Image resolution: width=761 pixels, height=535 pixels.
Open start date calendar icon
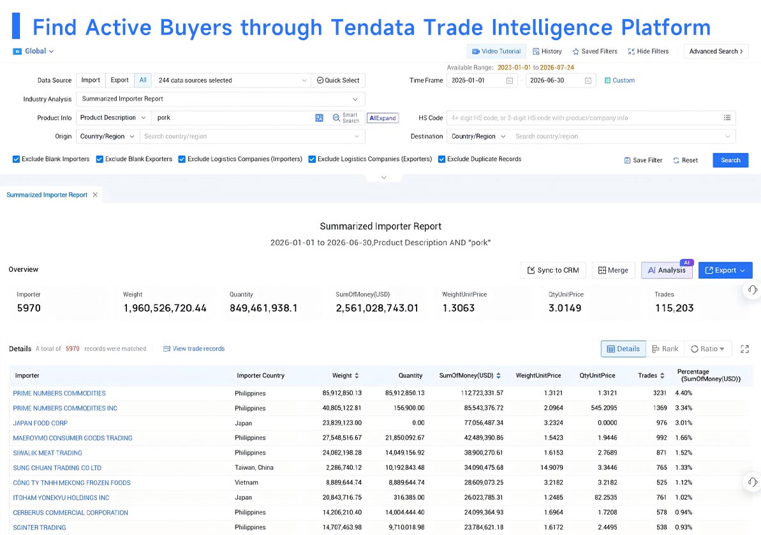click(x=510, y=80)
